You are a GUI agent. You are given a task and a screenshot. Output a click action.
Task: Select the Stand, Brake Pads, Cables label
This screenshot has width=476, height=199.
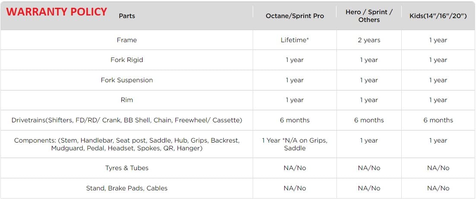[127, 188]
